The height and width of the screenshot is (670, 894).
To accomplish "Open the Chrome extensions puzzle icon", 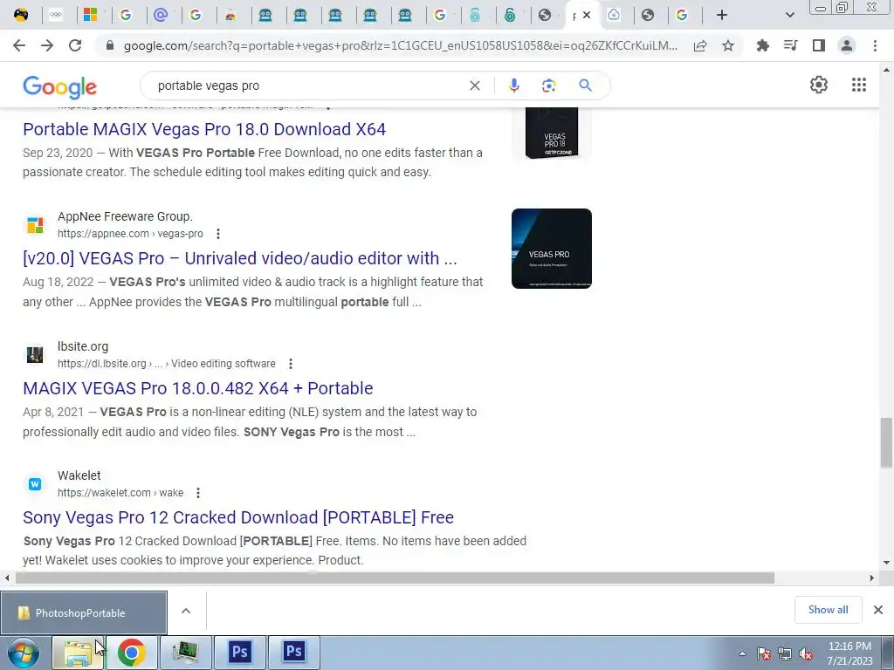I will click(x=762, y=45).
